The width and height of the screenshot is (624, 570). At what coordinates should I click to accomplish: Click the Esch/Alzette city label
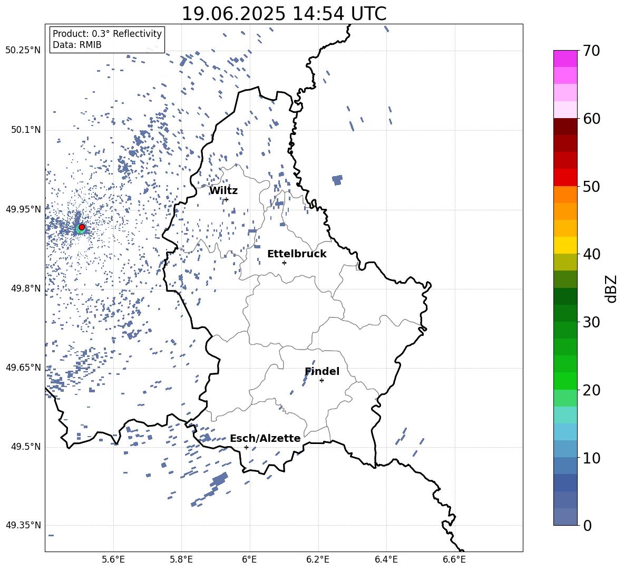265,438
